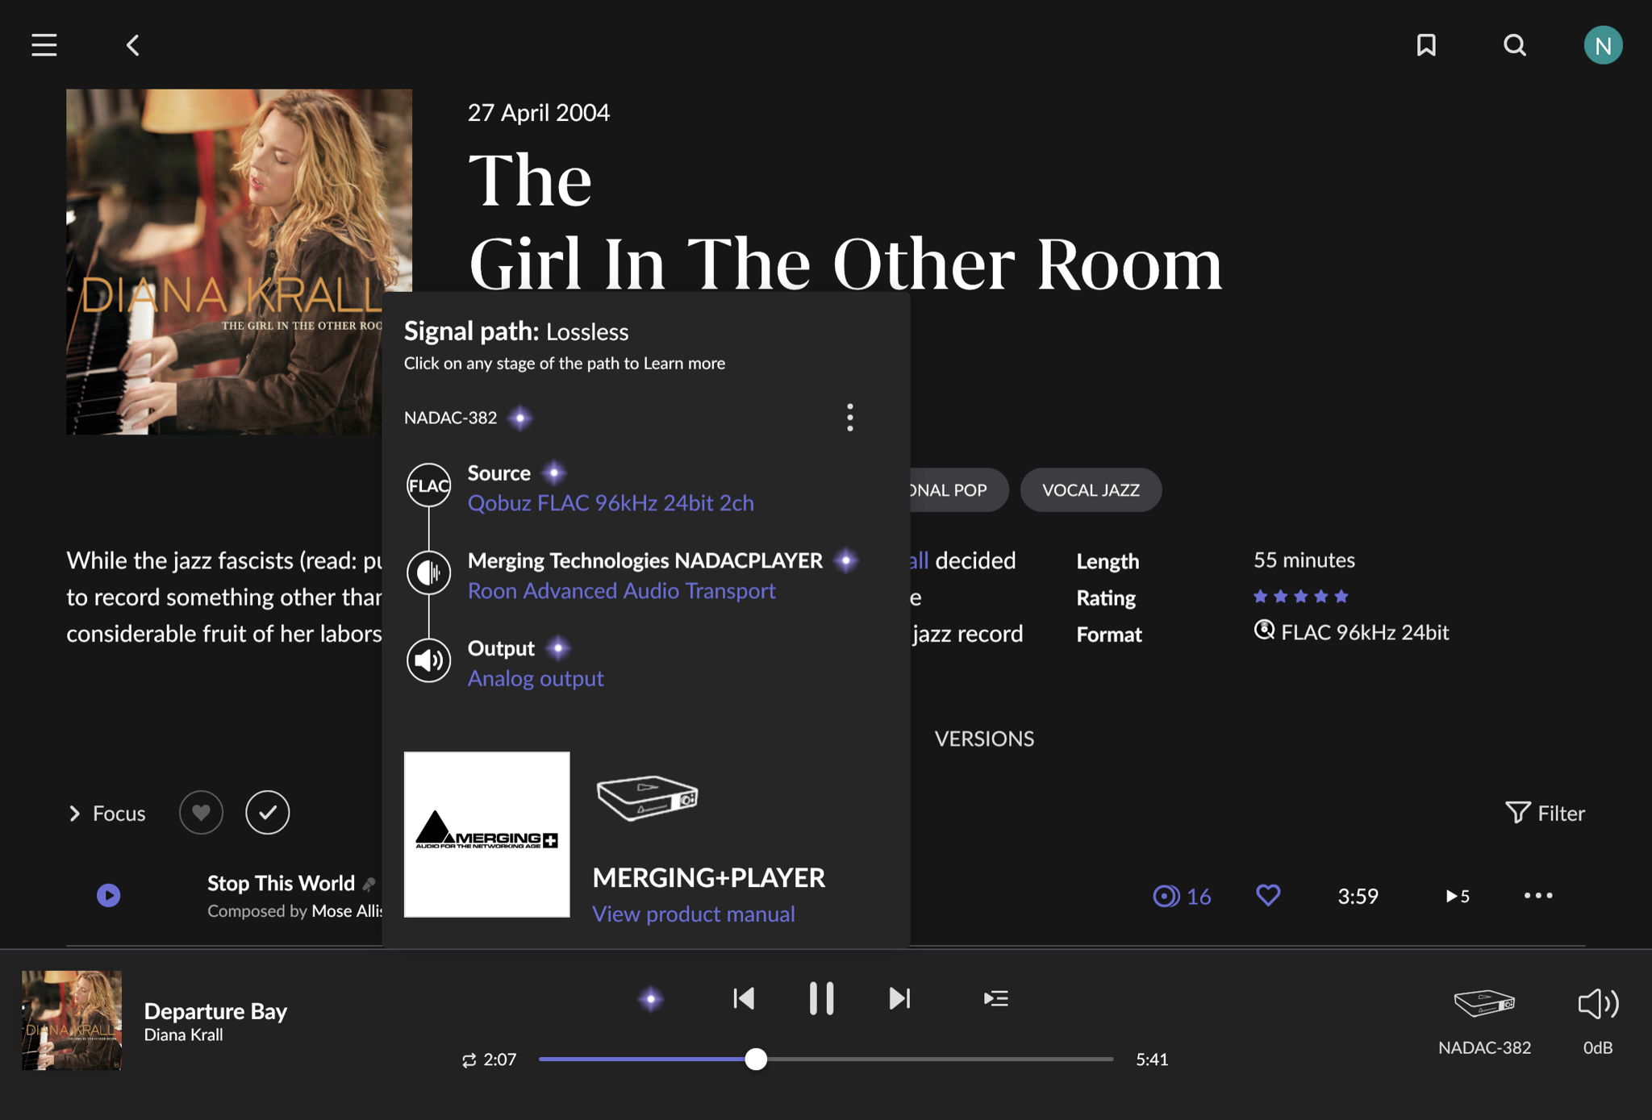Image resolution: width=1652 pixels, height=1120 pixels.
Task: Open the View product manual link
Action: coord(694,914)
